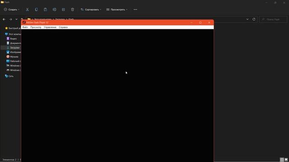
Task: Close the Adobe Flash Player window
Action: [209, 22]
